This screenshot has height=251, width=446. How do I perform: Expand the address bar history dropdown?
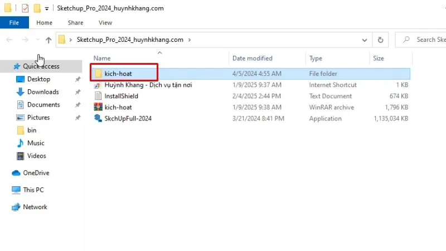pos(364,40)
